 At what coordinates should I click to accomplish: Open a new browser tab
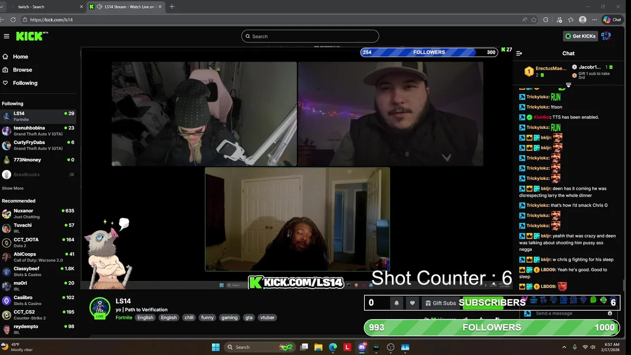coord(172,7)
